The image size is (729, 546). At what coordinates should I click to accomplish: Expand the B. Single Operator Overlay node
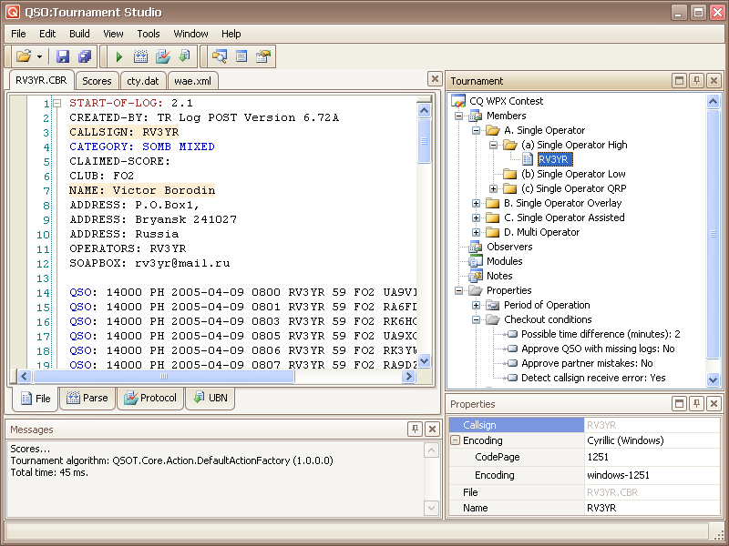(x=477, y=203)
